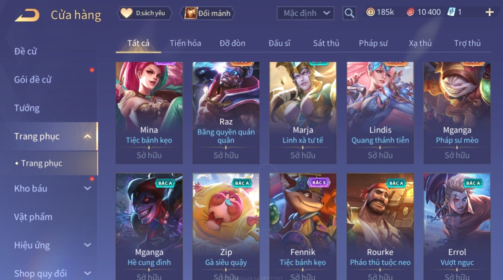Open the Tướng sidebar entry
Image resolution: width=503 pixels, height=280 pixels.
[27, 108]
